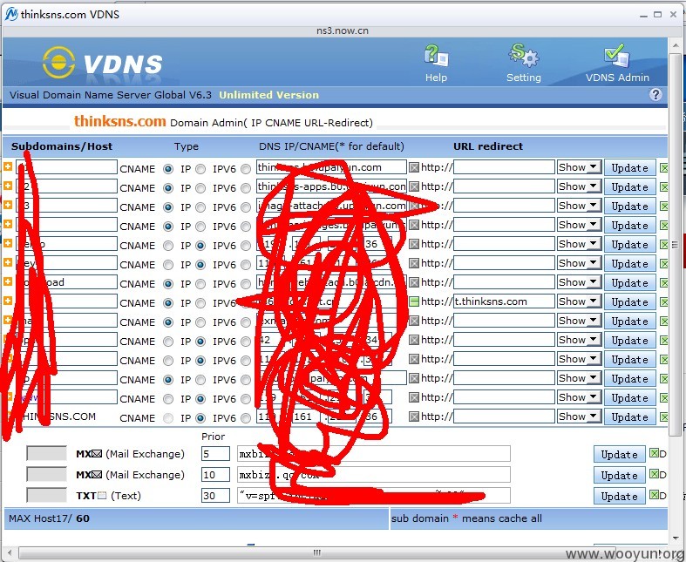The height and width of the screenshot is (562, 686).
Task: Select CNAME radio for www row
Action: [168, 399]
